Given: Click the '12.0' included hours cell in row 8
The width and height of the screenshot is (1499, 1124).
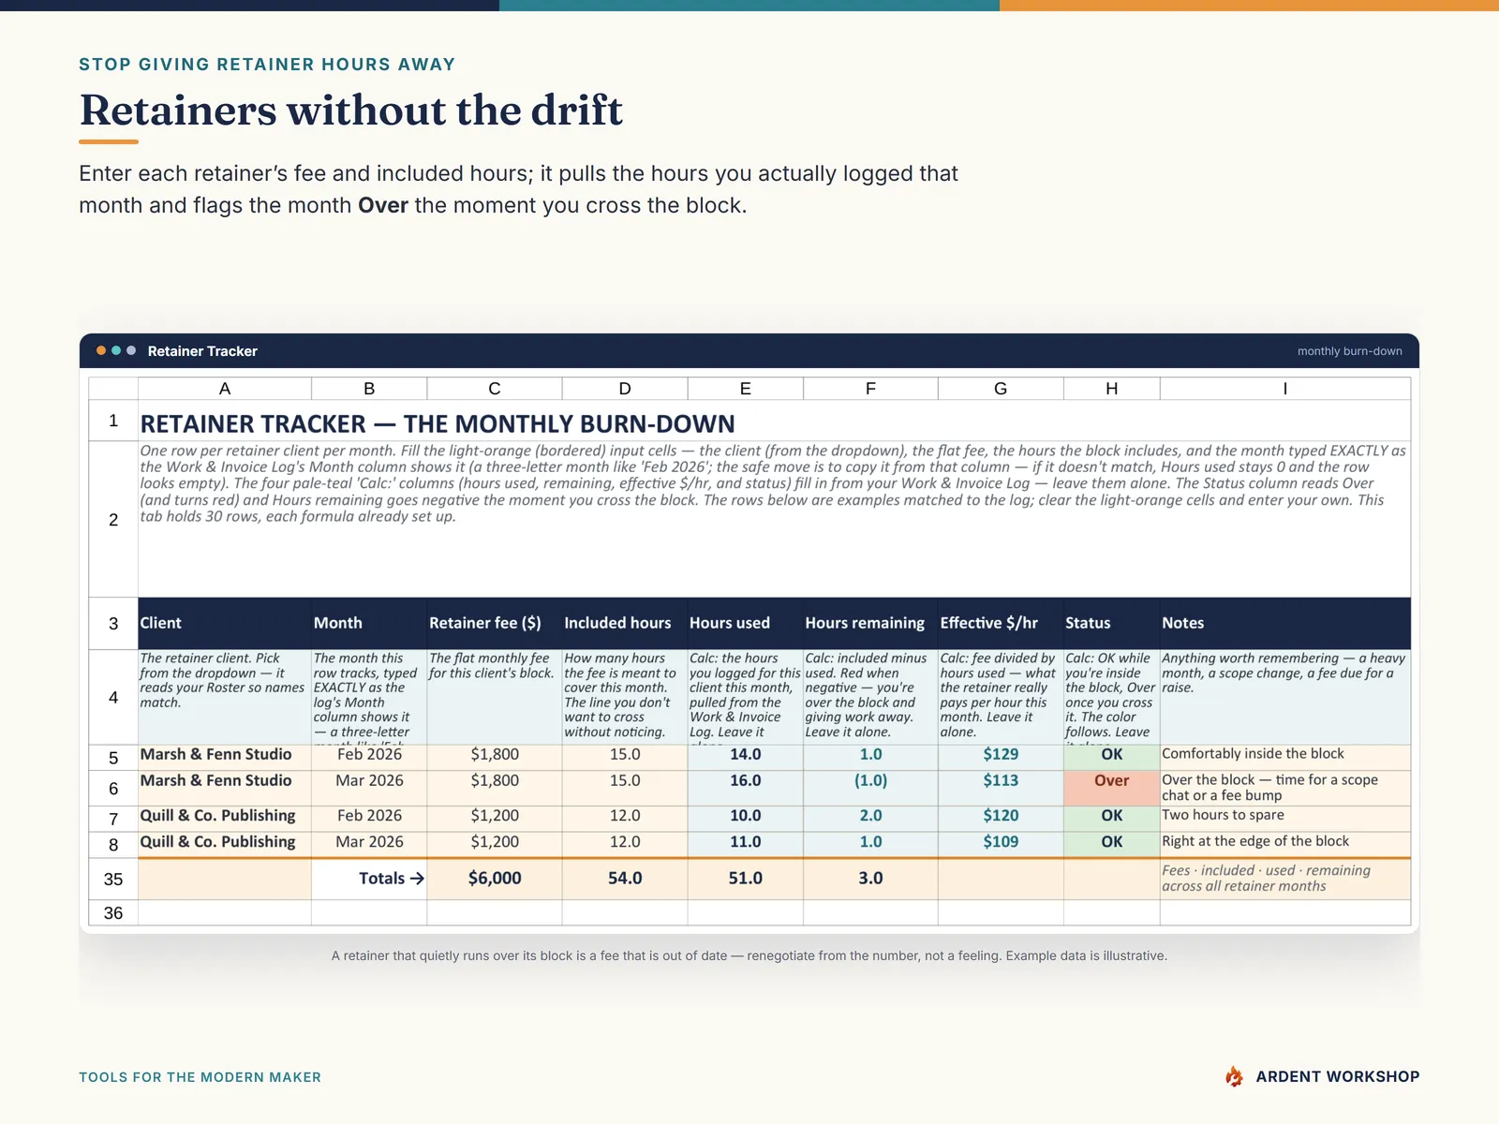Looking at the screenshot, I should [625, 845].
